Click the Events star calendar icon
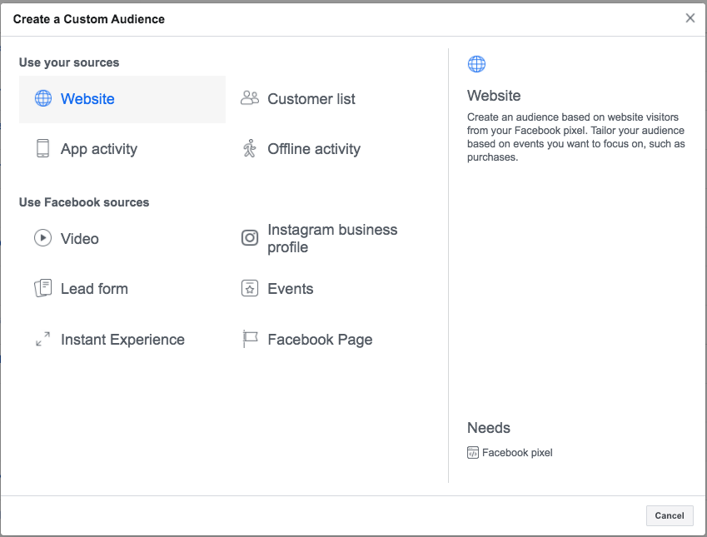 (x=250, y=288)
